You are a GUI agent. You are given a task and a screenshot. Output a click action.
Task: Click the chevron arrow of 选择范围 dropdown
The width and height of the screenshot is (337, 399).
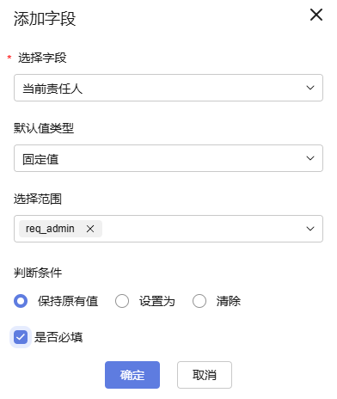click(x=310, y=229)
